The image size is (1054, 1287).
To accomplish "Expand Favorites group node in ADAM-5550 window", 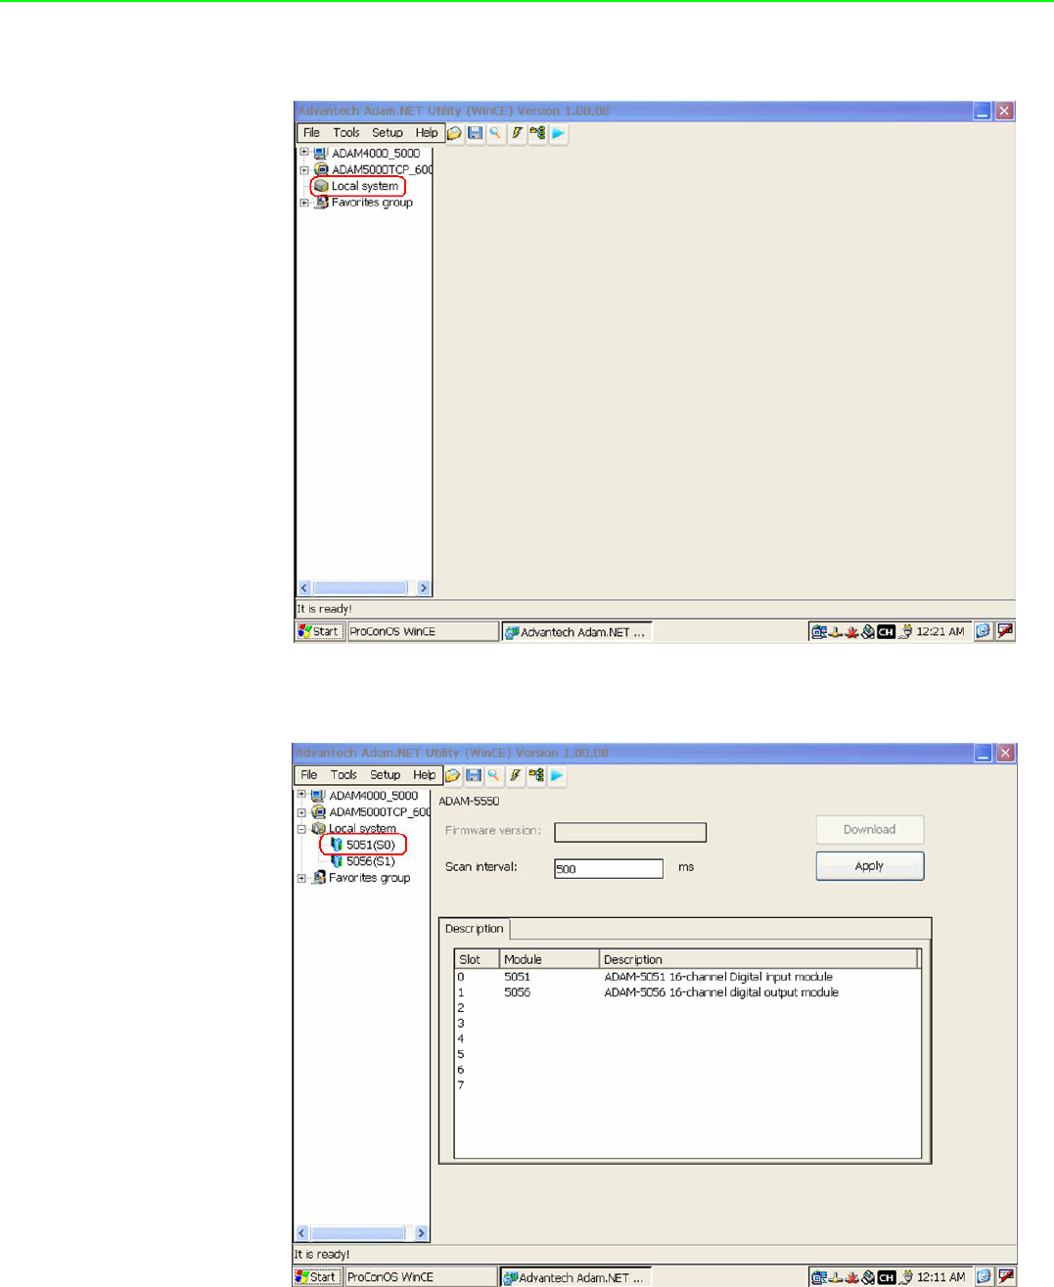I will [301, 878].
